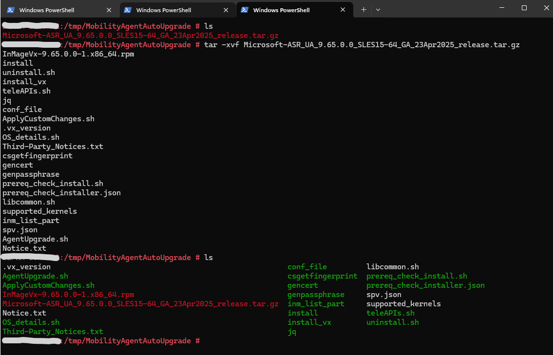This screenshot has width=553, height=355.
Task: Click white 'csgetfingerprint' in the tar output
Action: (38, 156)
